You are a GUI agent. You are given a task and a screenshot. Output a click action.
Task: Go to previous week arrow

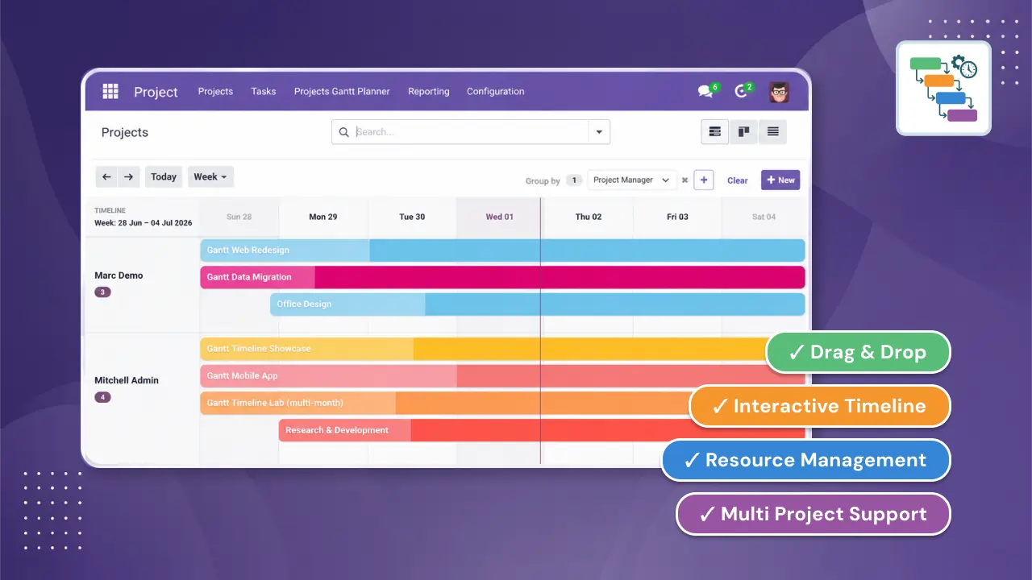pos(106,176)
